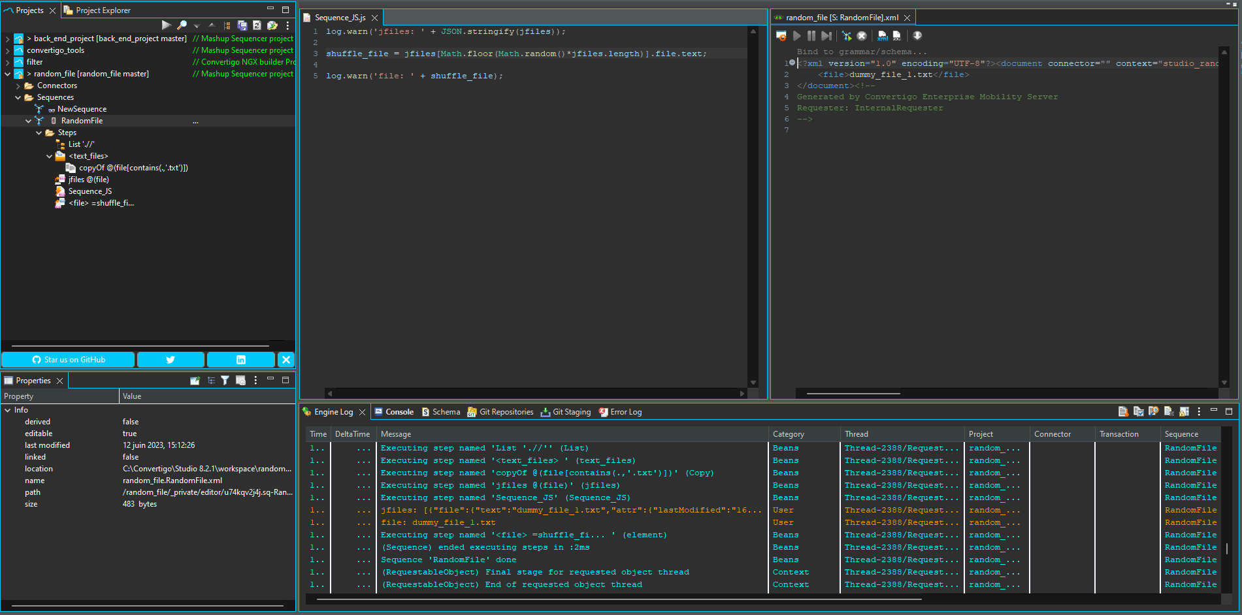Toggle the filter icon in Properties panel
The width and height of the screenshot is (1242, 615).
[225, 381]
